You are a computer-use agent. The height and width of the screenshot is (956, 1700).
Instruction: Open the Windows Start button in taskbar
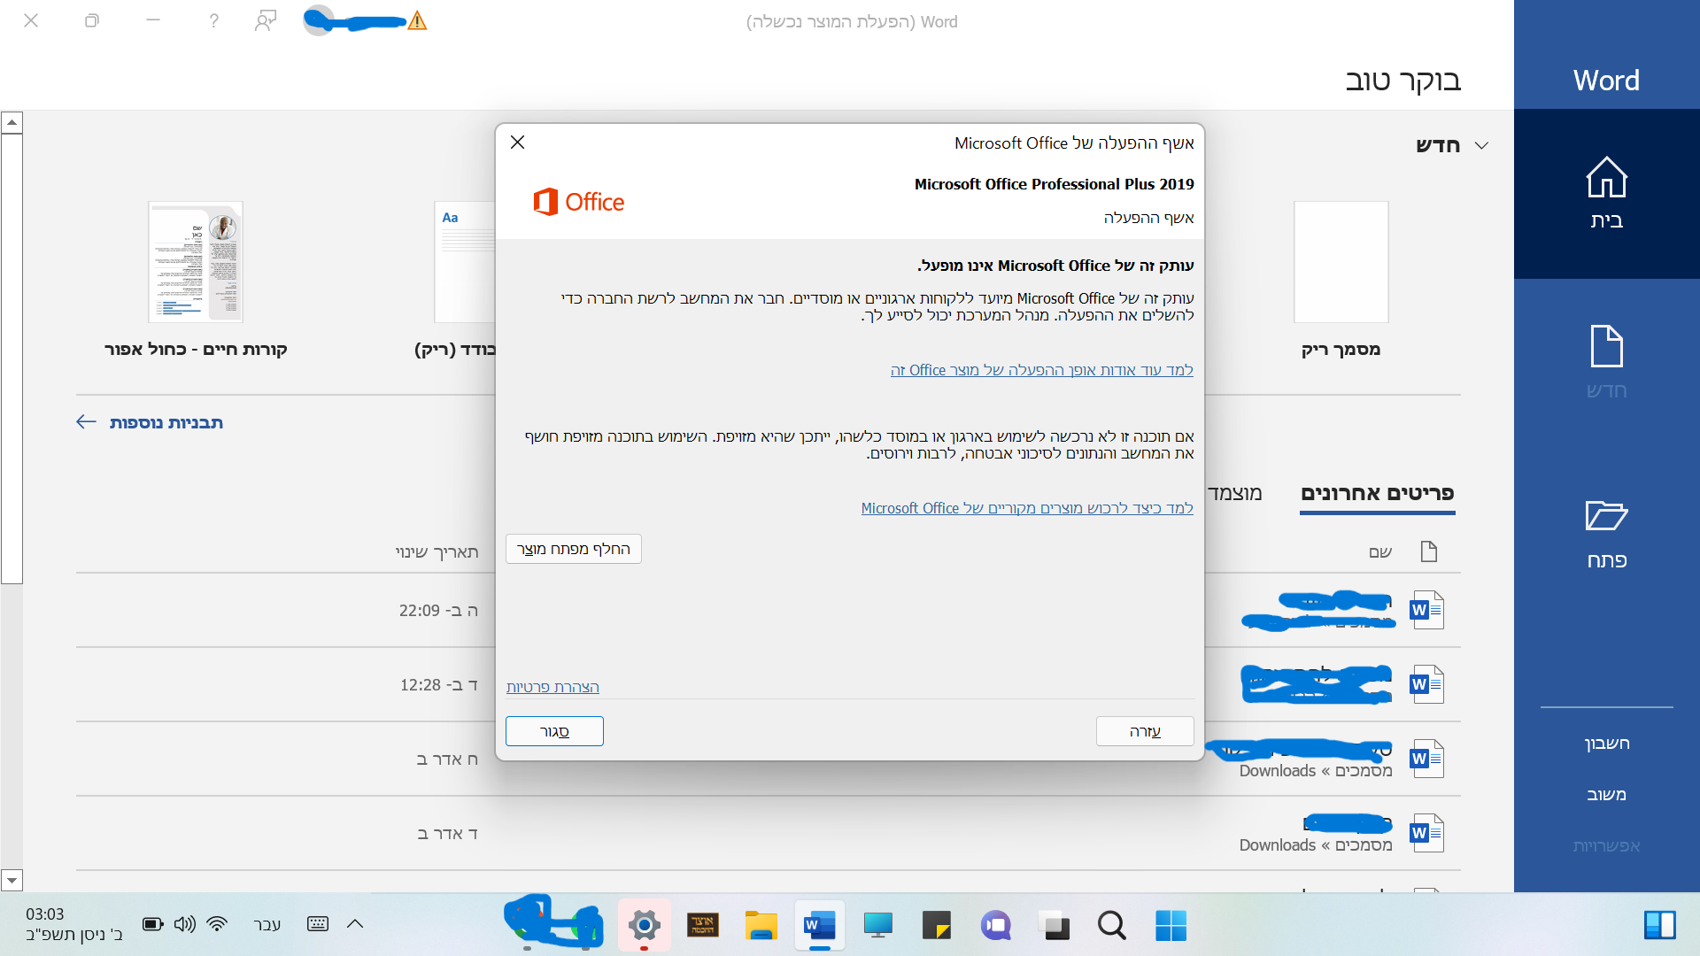(x=1171, y=926)
